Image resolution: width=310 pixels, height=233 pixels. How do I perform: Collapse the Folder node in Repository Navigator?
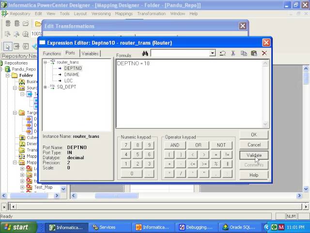(8, 75)
